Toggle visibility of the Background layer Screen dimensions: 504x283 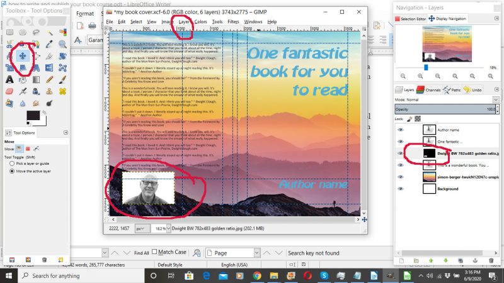pos(401,188)
